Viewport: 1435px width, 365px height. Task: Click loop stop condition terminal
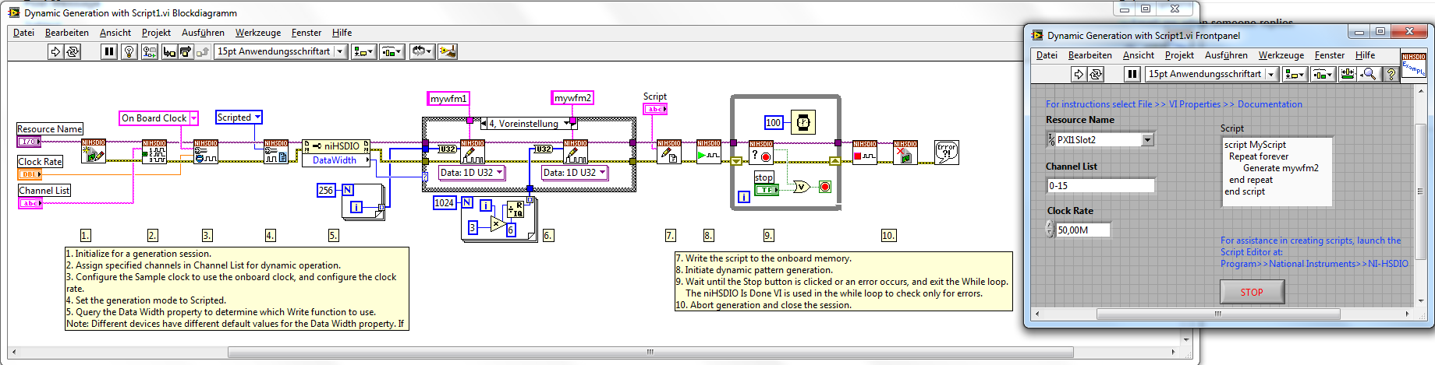click(x=825, y=187)
